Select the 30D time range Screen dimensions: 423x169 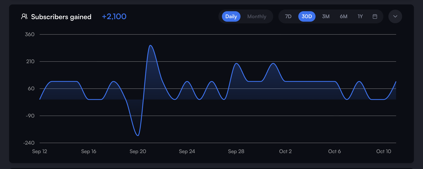click(x=307, y=16)
